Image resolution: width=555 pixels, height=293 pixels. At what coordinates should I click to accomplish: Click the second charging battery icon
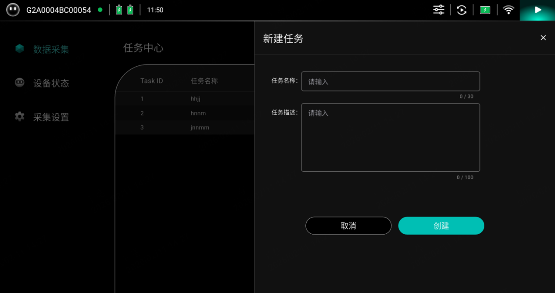click(x=130, y=10)
